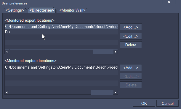Select the D:\ export location entry
The width and height of the screenshot is (181, 109).
tap(61, 32)
